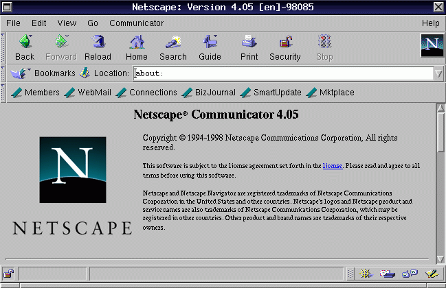Click the Back toolbar button
446x288 pixels.
(25, 48)
